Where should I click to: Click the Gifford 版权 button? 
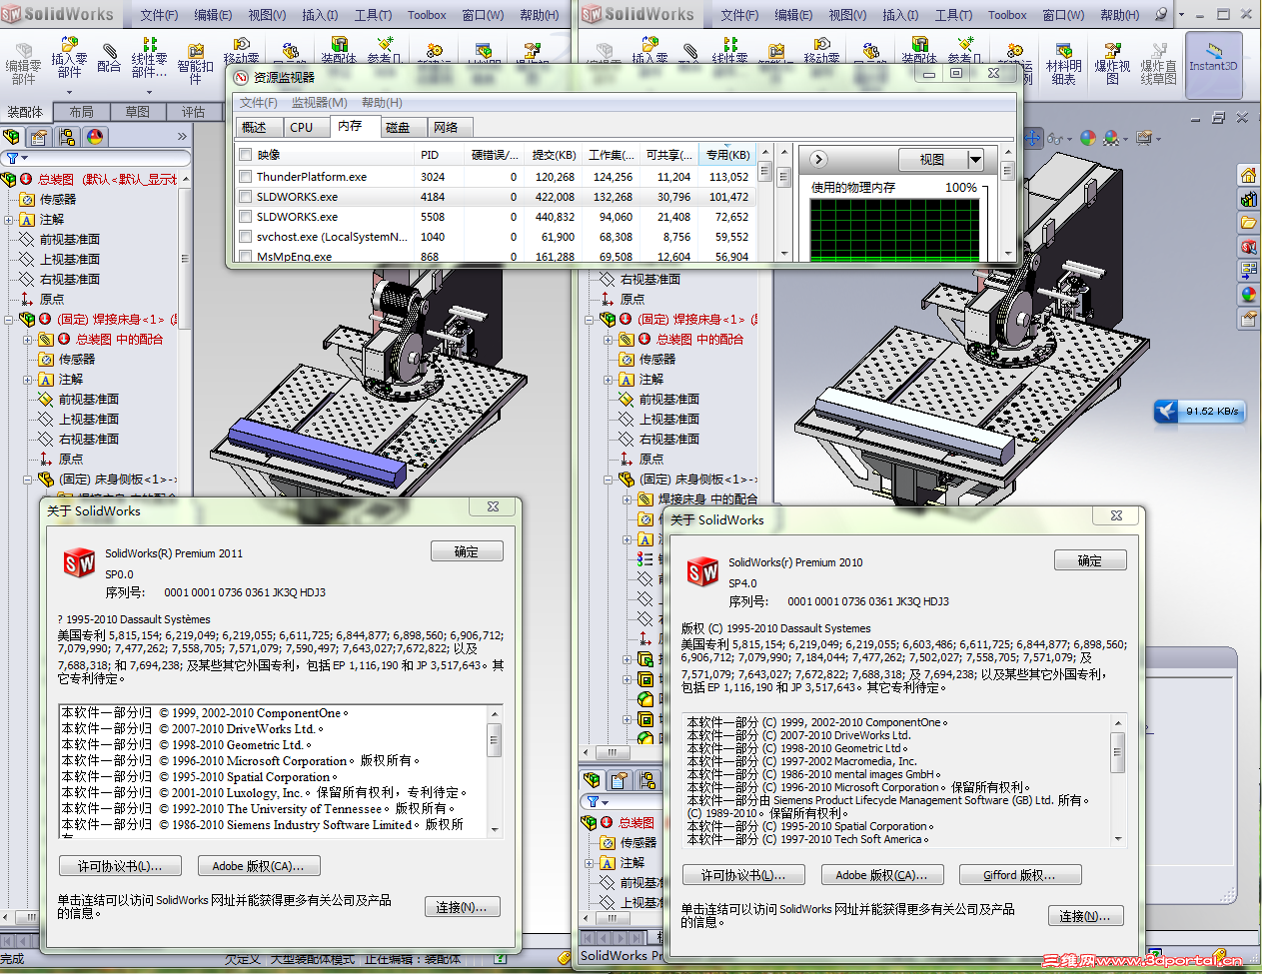click(1019, 875)
